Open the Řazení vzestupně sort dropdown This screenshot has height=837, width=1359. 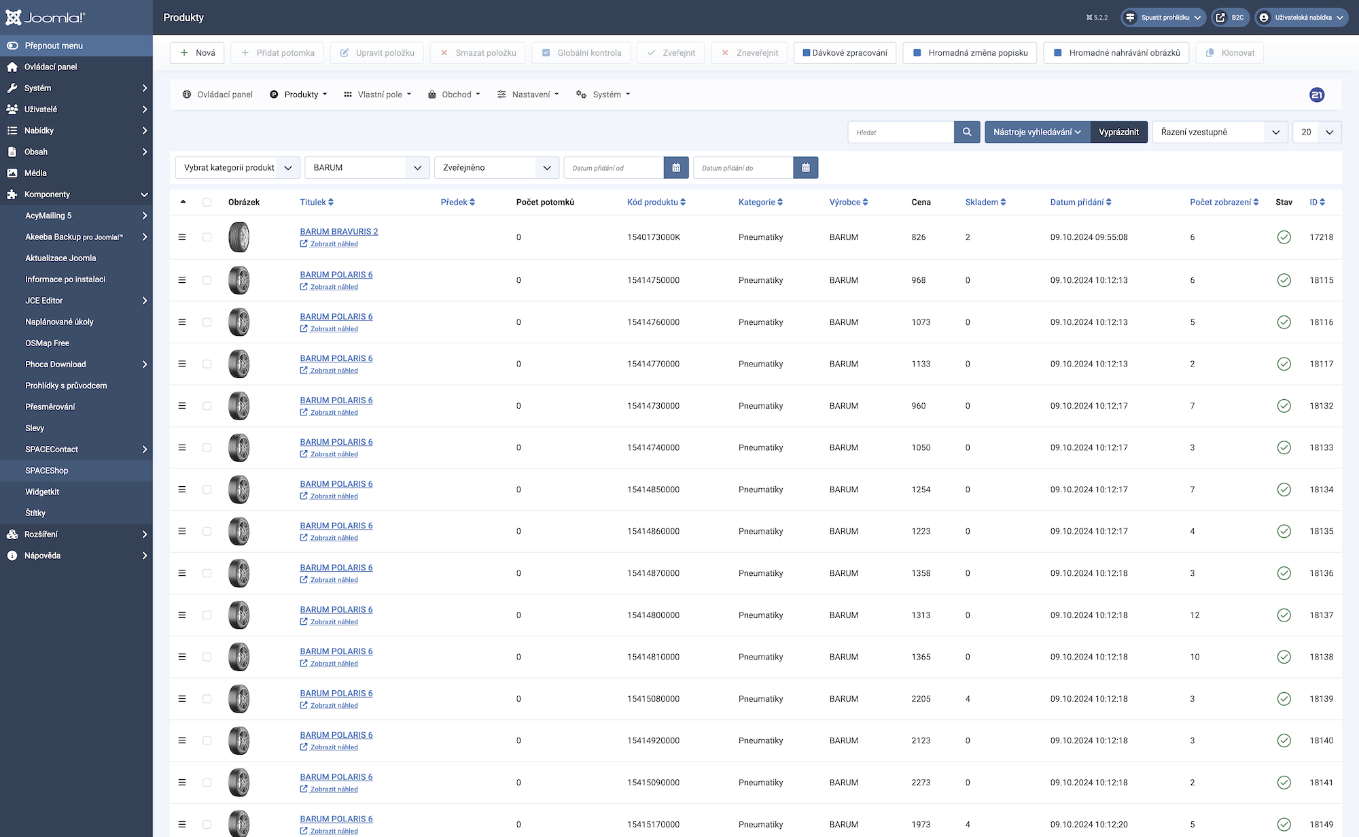[1220, 132]
